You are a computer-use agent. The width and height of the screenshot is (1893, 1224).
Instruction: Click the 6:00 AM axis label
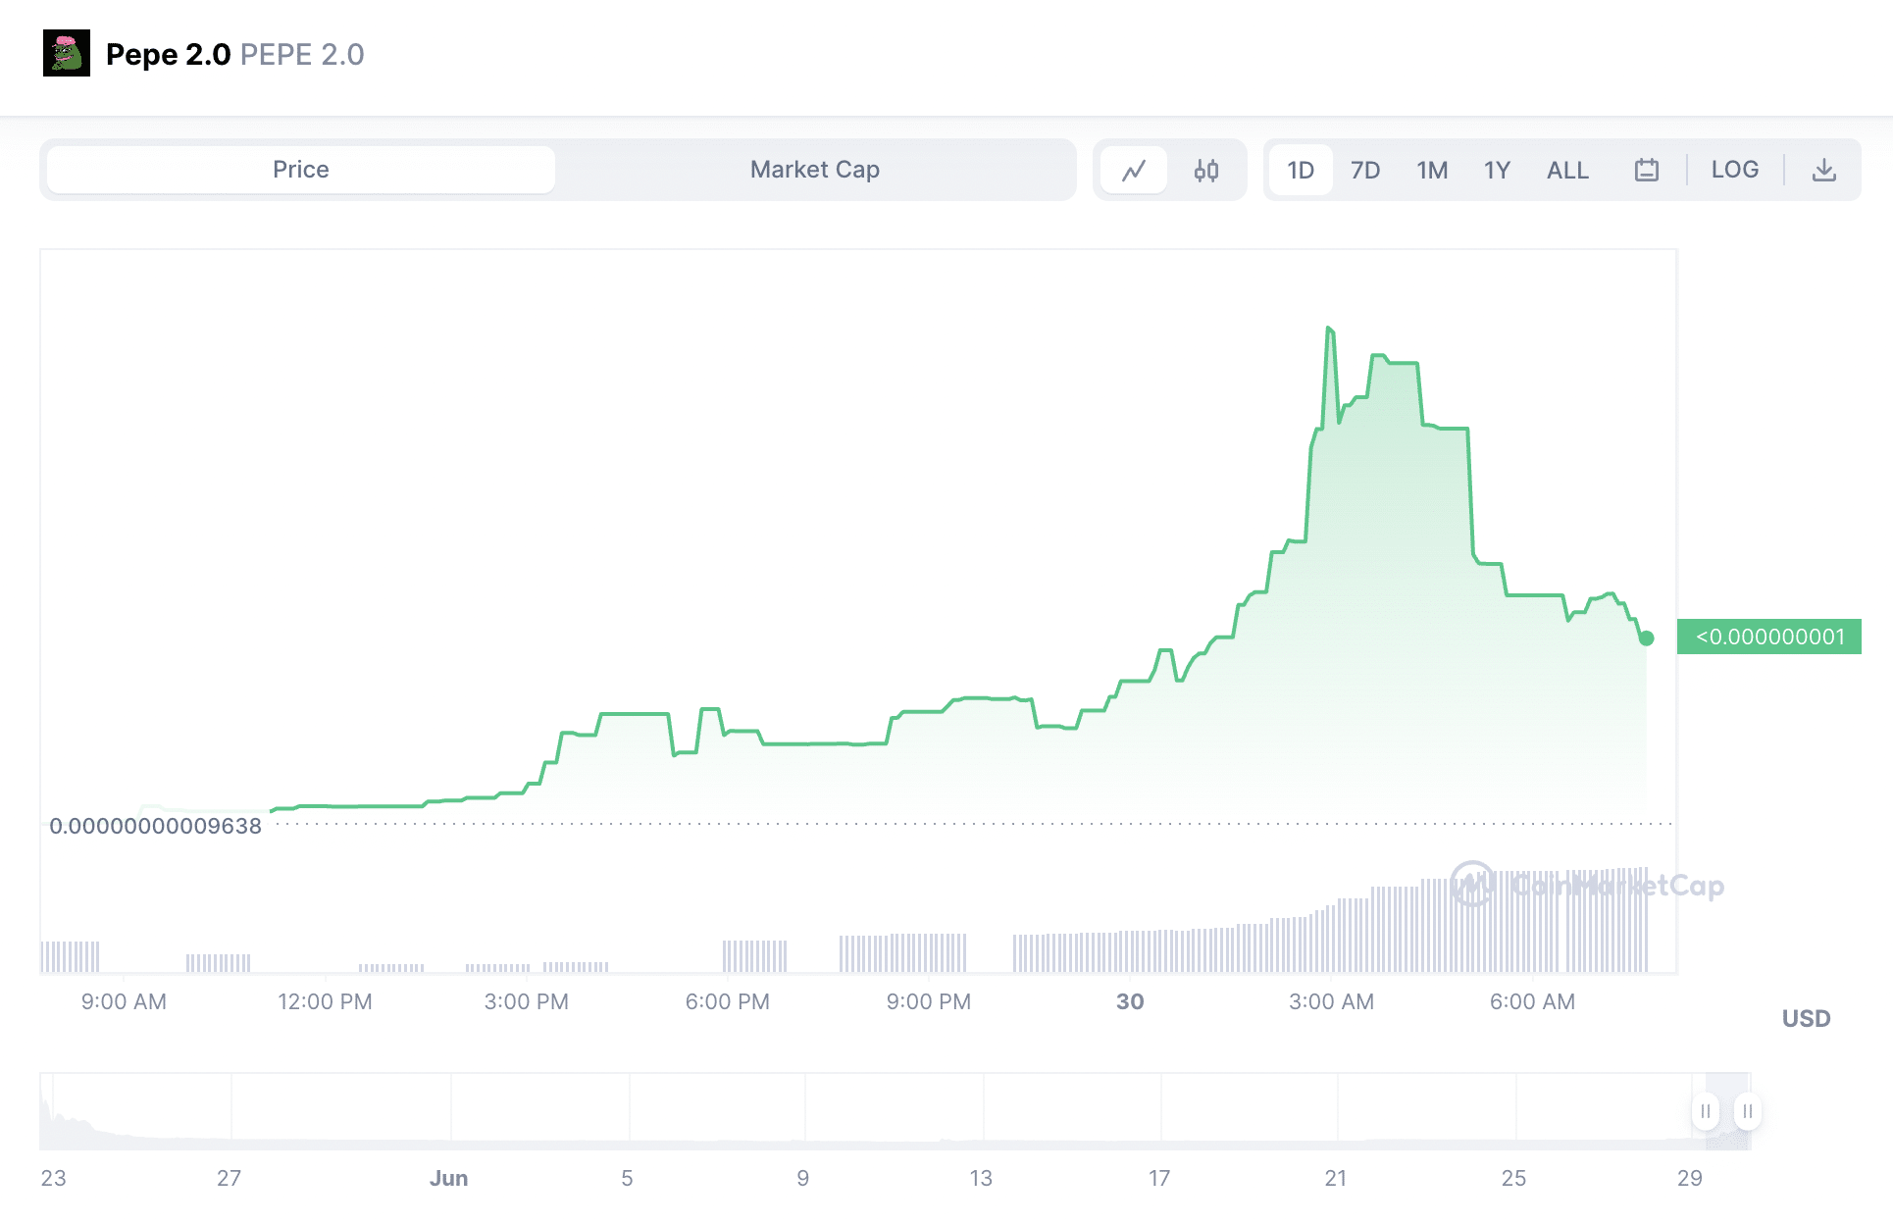pos(1532,1001)
